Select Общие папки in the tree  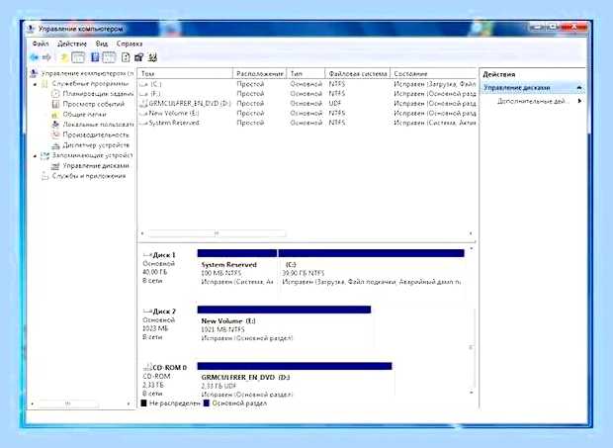point(84,115)
